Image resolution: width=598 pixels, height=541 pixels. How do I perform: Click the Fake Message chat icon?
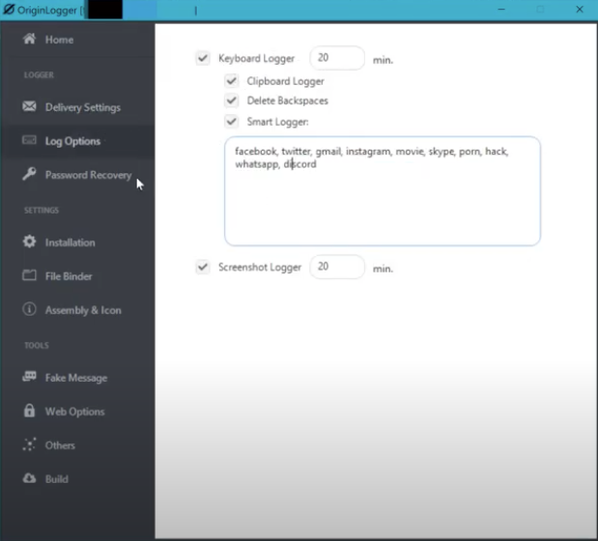[29, 377]
